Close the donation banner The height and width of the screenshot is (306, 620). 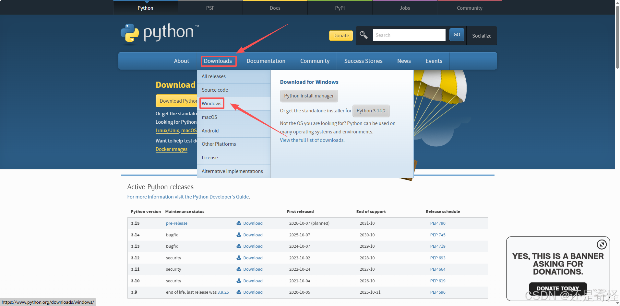pyautogui.click(x=602, y=244)
